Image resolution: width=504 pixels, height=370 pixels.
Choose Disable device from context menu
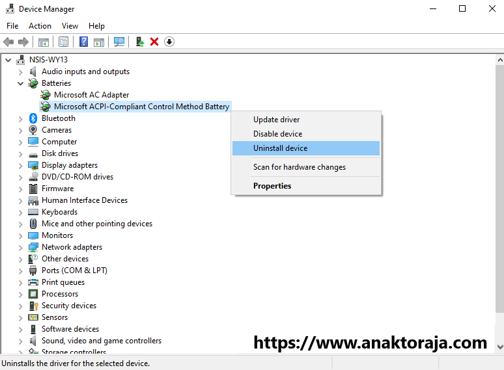coord(306,134)
